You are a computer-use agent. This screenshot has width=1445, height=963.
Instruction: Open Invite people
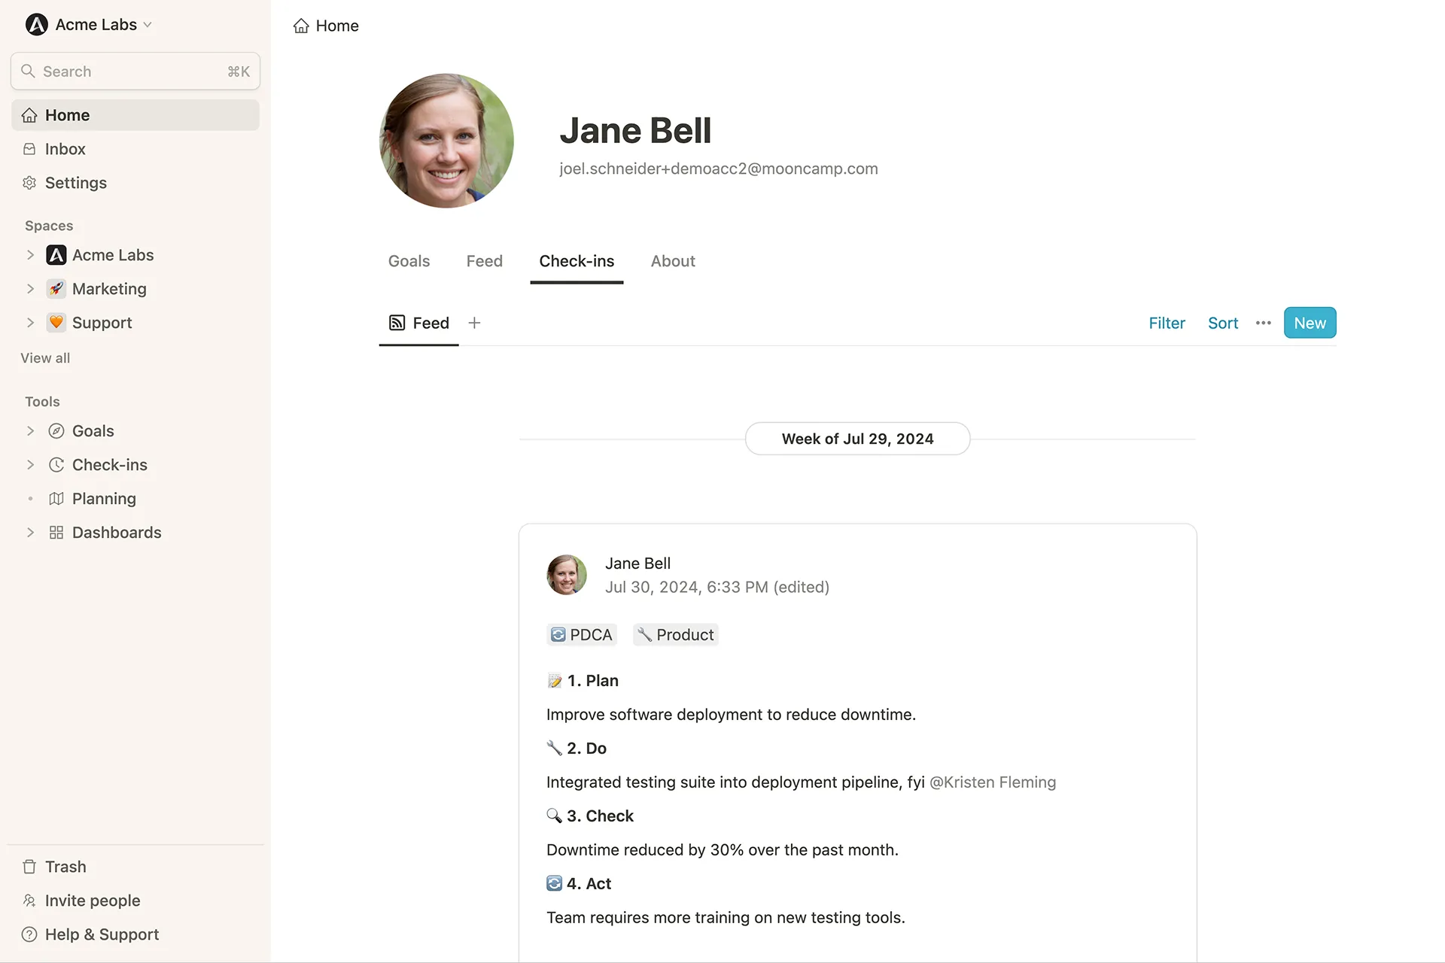(92, 901)
